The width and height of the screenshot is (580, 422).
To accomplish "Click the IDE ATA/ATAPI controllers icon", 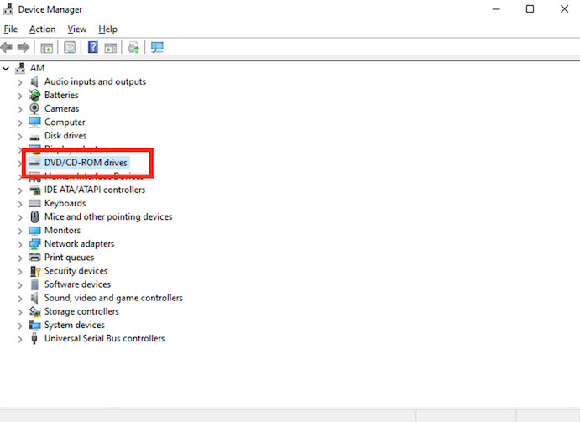I will coord(34,190).
